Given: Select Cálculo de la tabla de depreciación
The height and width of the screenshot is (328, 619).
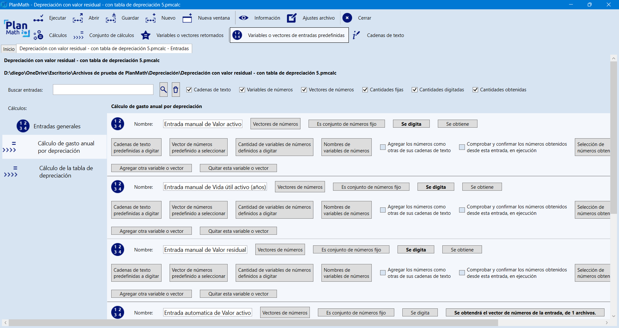Looking at the screenshot, I should coord(66,172).
